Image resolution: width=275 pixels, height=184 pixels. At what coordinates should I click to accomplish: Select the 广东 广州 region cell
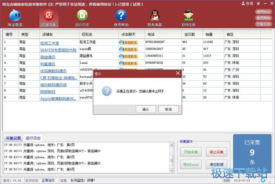pyautogui.click(x=242, y=70)
